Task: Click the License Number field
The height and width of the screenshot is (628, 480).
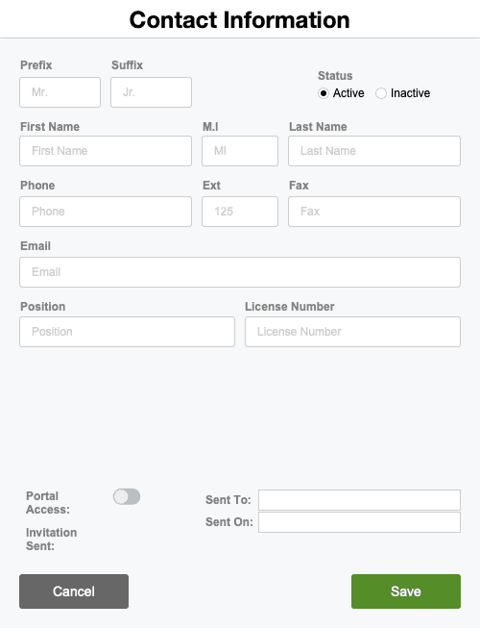Action: coord(352,332)
